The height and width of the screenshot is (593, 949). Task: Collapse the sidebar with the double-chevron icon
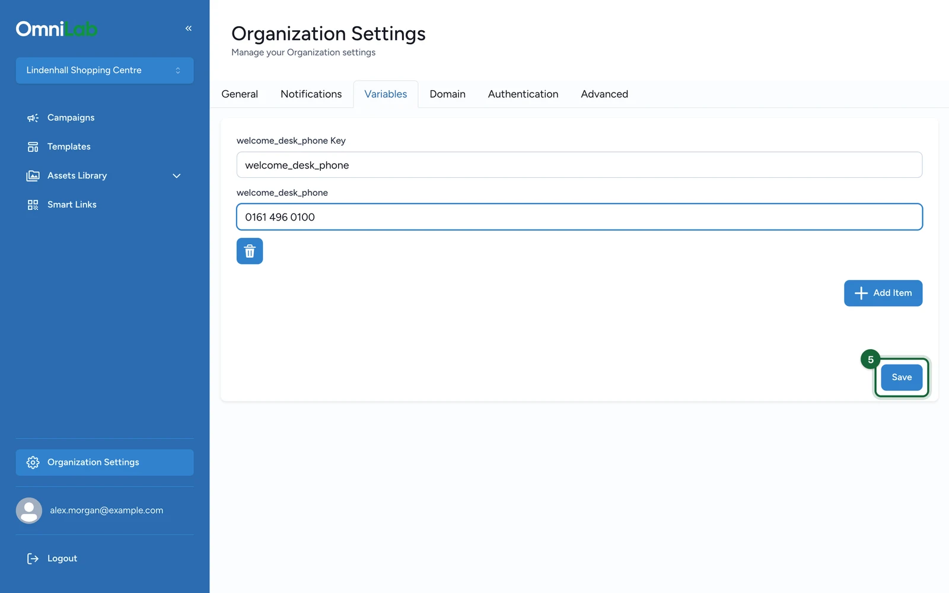(189, 28)
